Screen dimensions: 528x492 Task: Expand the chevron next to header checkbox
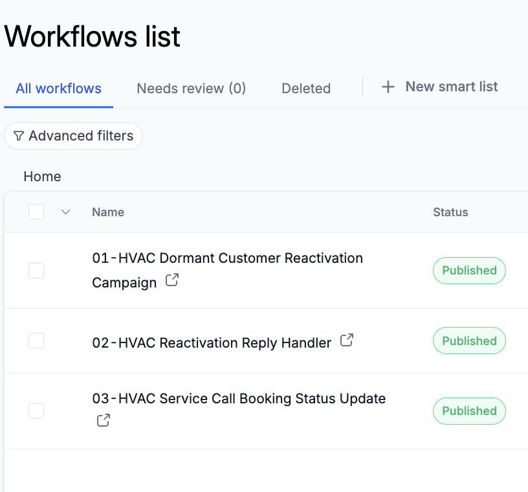[65, 212]
